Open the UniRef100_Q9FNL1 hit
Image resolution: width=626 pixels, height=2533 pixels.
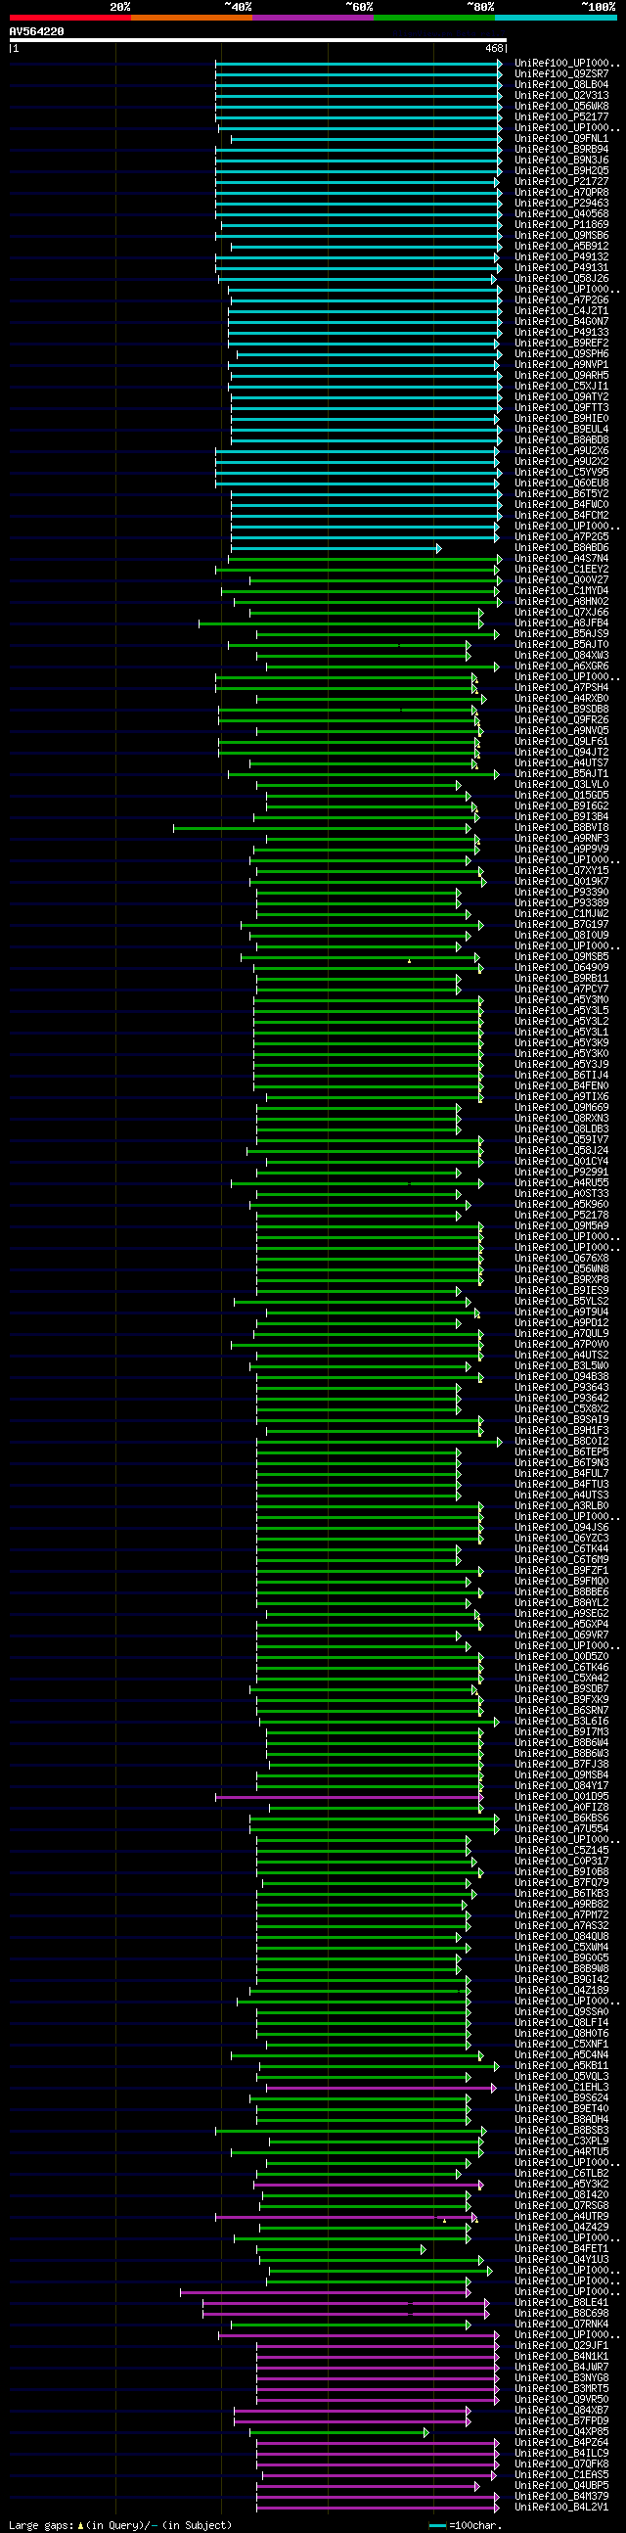(x=561, y=139)
